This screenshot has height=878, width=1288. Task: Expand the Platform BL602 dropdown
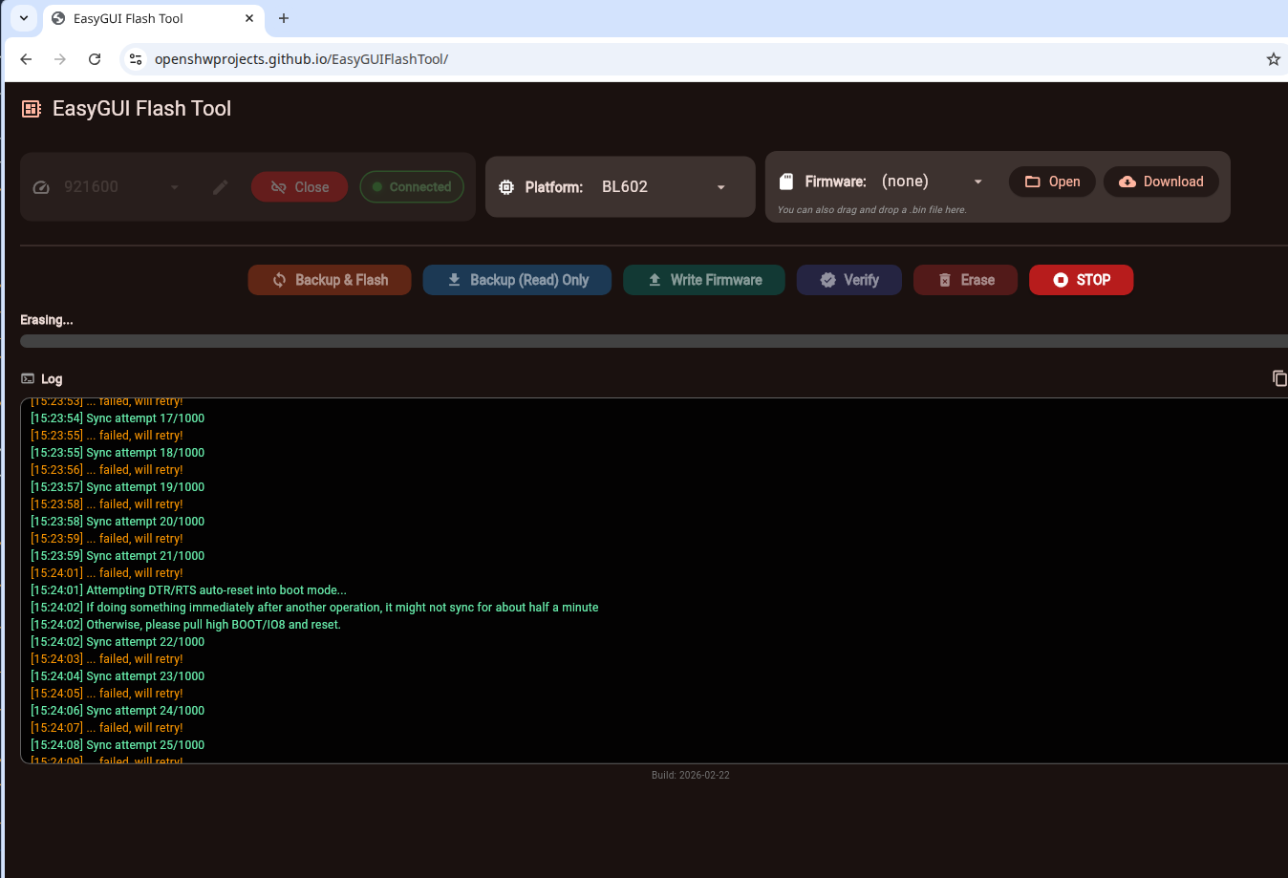664,187
